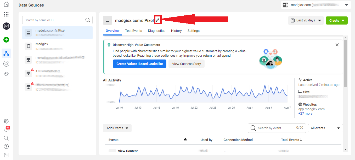The width and height of the screenshot is (355, 160).
Task: Click the View Content event row
Action: [x=222, y=149]
